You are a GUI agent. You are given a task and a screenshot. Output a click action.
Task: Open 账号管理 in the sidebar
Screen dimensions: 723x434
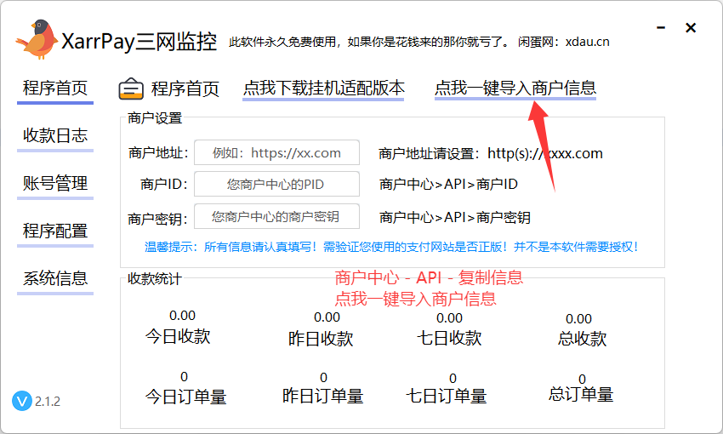coord(55,183)
